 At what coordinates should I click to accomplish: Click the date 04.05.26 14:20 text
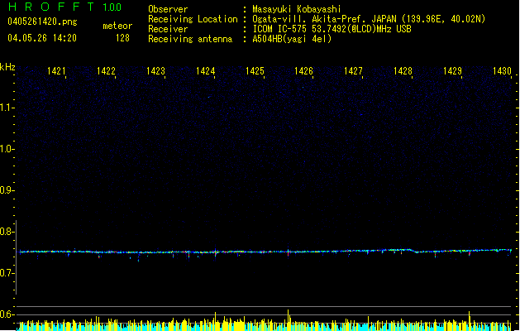coord(42,38)
